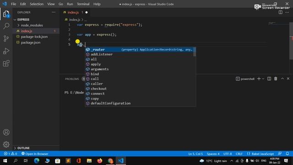Open the Manage gear settings icon
The height and width of the screenshot is (165, 293).
pos(6,144)
